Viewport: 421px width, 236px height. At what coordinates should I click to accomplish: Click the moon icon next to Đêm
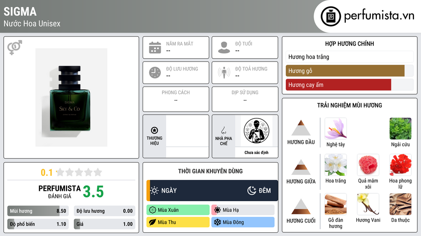point(252,191)
